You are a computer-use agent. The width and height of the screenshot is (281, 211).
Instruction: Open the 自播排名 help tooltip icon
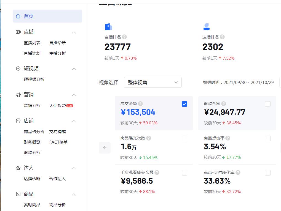[124, 37]
